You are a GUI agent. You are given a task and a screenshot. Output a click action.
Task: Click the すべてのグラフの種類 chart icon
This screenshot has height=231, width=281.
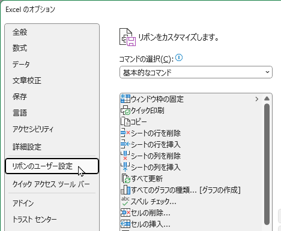click(125, 190)
